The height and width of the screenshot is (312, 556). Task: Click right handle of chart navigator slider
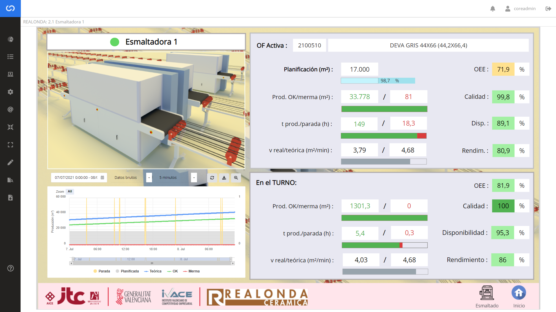[x=231, y=259]
